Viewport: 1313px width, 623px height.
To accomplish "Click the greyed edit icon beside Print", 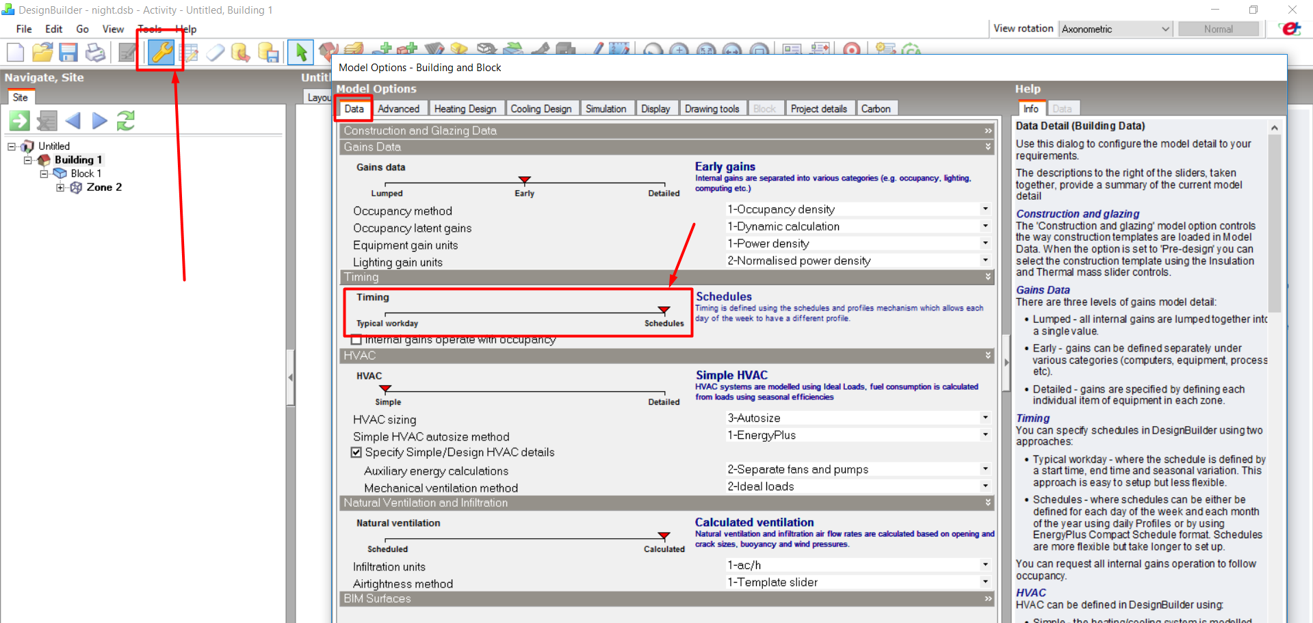I will [x=127, y=53].
